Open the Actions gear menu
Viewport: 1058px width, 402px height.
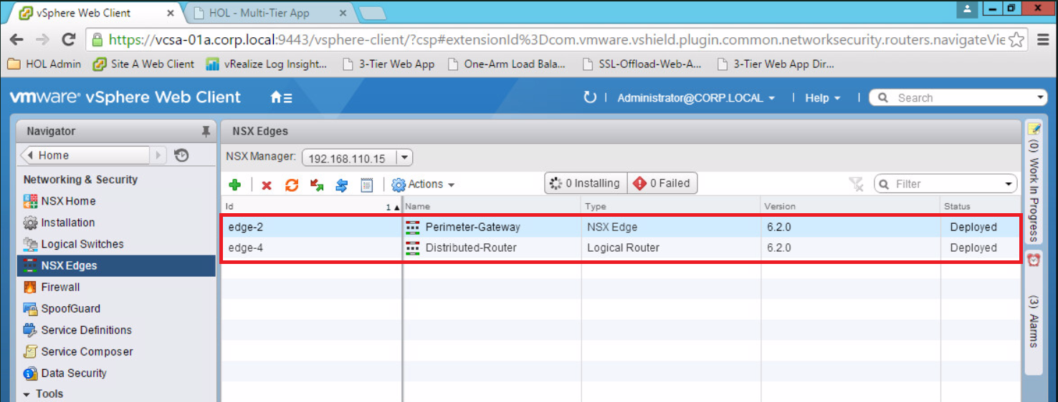(423, 185)
